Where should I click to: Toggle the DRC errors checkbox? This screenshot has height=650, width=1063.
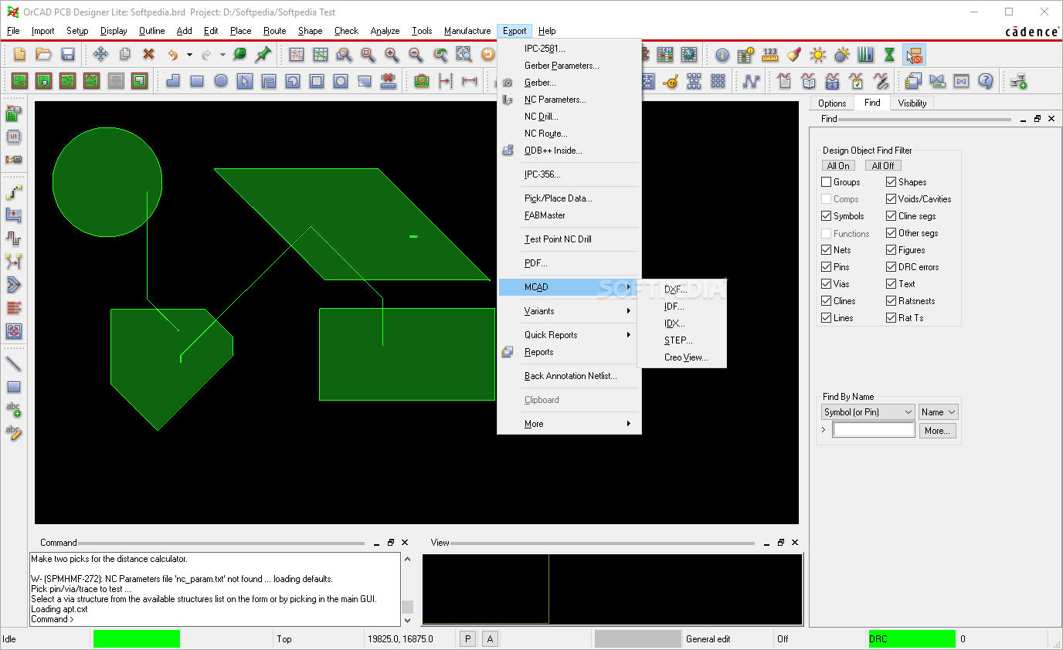[x=891, y=267]
